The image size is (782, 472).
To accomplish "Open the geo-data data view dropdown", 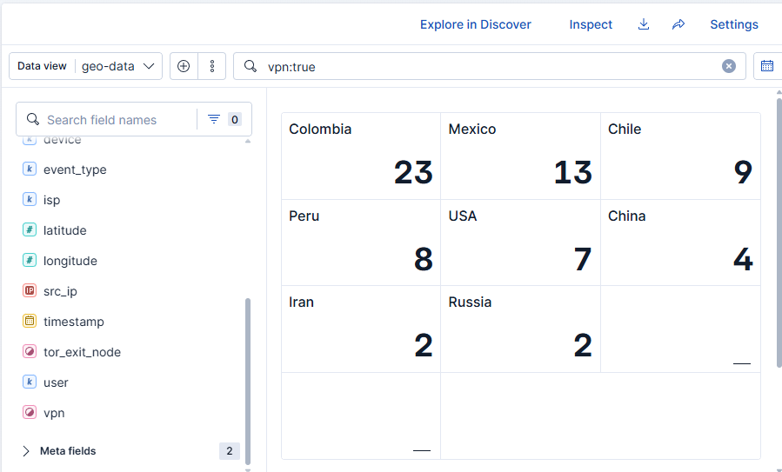I will click(x=86, y=66).
